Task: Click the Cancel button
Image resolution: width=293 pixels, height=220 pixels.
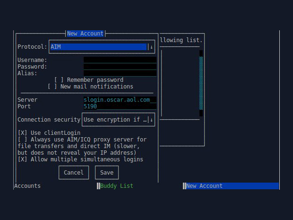Action: pyautogui.click(x=74, y=173)
